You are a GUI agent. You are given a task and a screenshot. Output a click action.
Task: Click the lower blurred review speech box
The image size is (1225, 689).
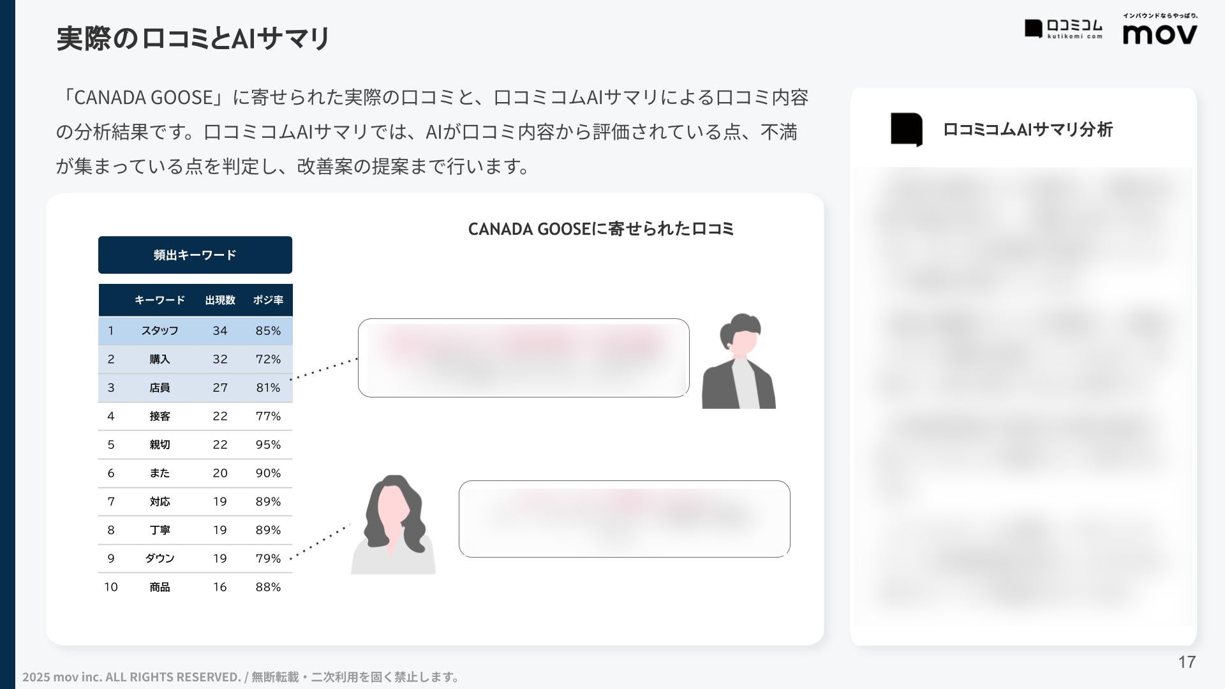coord(624,519)
